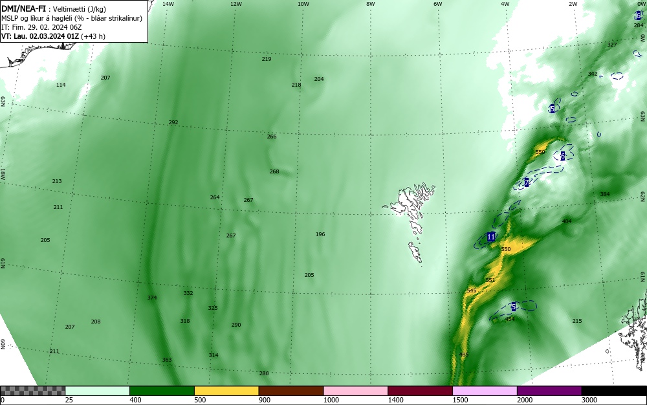Click the CAPE value 318

click(185, 322)
